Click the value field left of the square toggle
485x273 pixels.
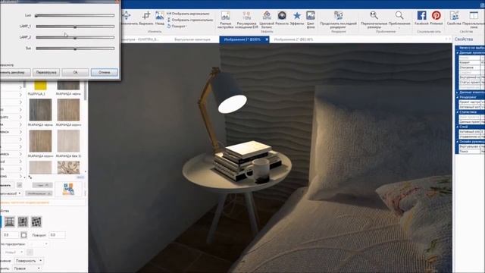coord(11,235)
